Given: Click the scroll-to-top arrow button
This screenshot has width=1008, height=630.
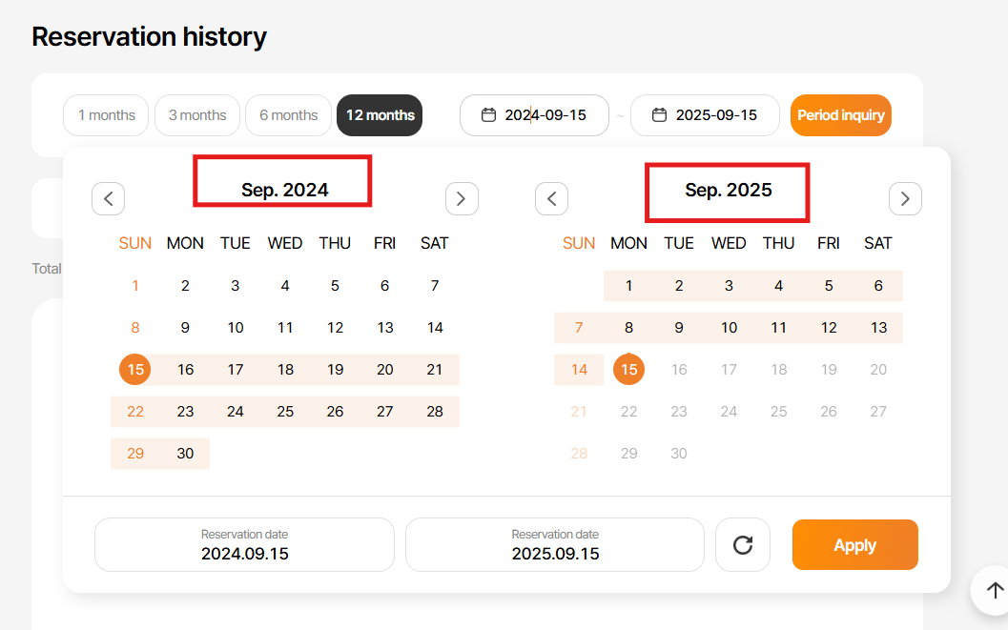Looking at the screenshot, I should tap(995, 590).
